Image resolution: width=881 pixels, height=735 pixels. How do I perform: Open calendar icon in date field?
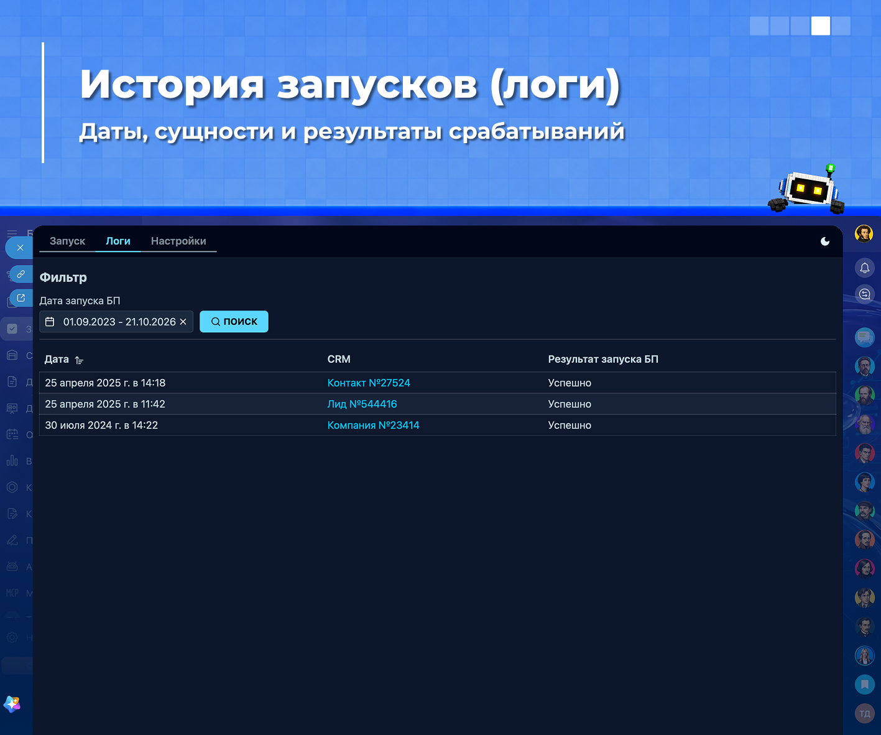coord(50,322)
